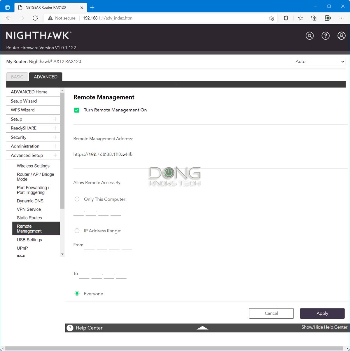Select IP Address Range radio button
The image size is (350, 351).
pos(77,231)
